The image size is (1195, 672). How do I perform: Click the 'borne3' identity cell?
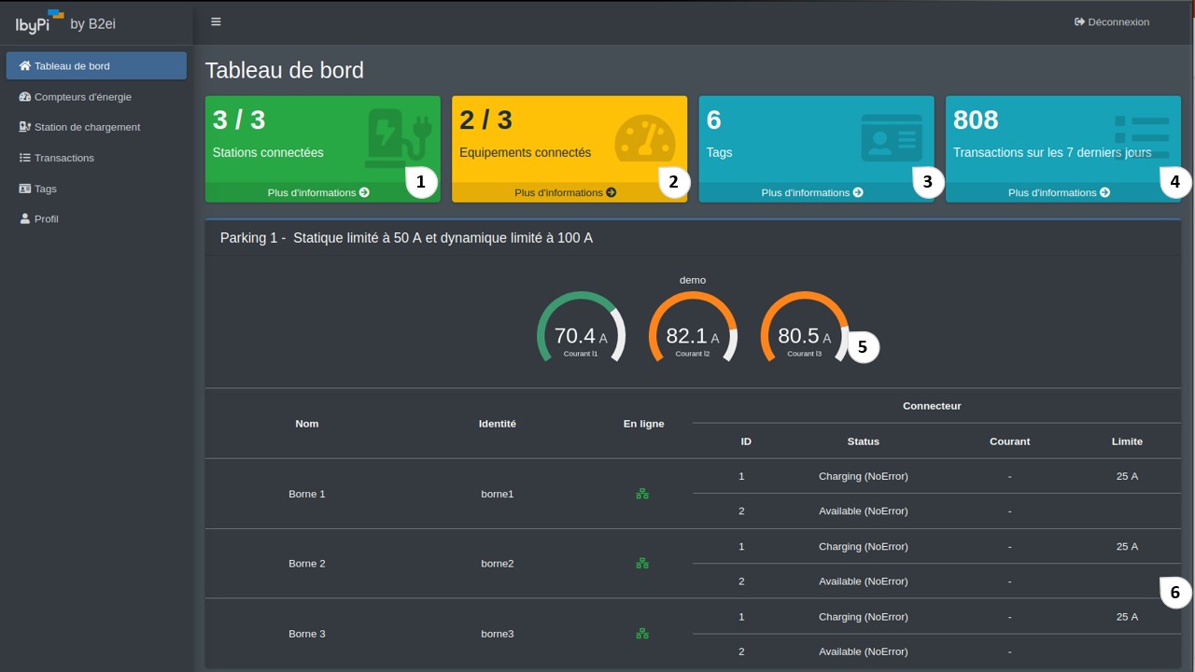point(498,634)
